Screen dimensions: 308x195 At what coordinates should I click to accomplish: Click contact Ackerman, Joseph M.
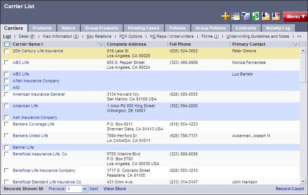coord(252,136)
